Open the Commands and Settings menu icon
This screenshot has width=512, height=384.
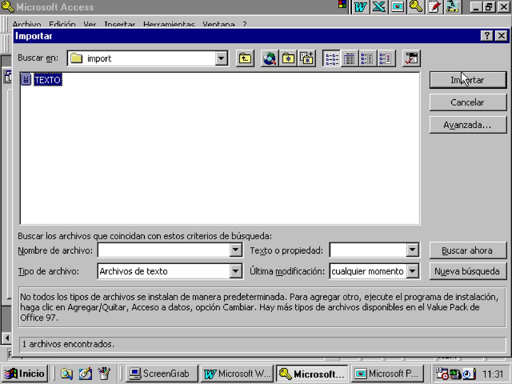click(x=411, y=58)
